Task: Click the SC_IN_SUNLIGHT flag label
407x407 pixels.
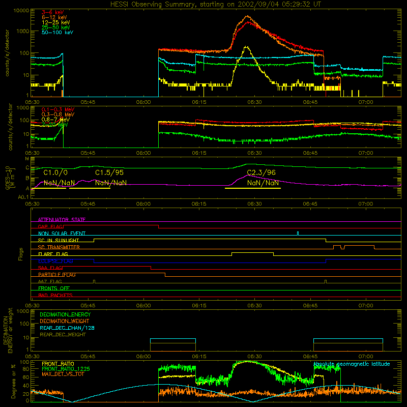Action: click(x=59, y=240)
